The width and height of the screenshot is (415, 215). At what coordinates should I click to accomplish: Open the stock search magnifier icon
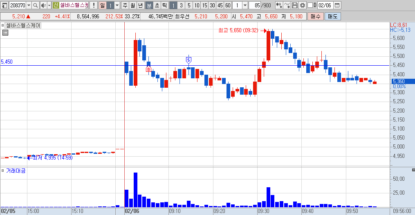pyautogui.click(x=35, y=5)
